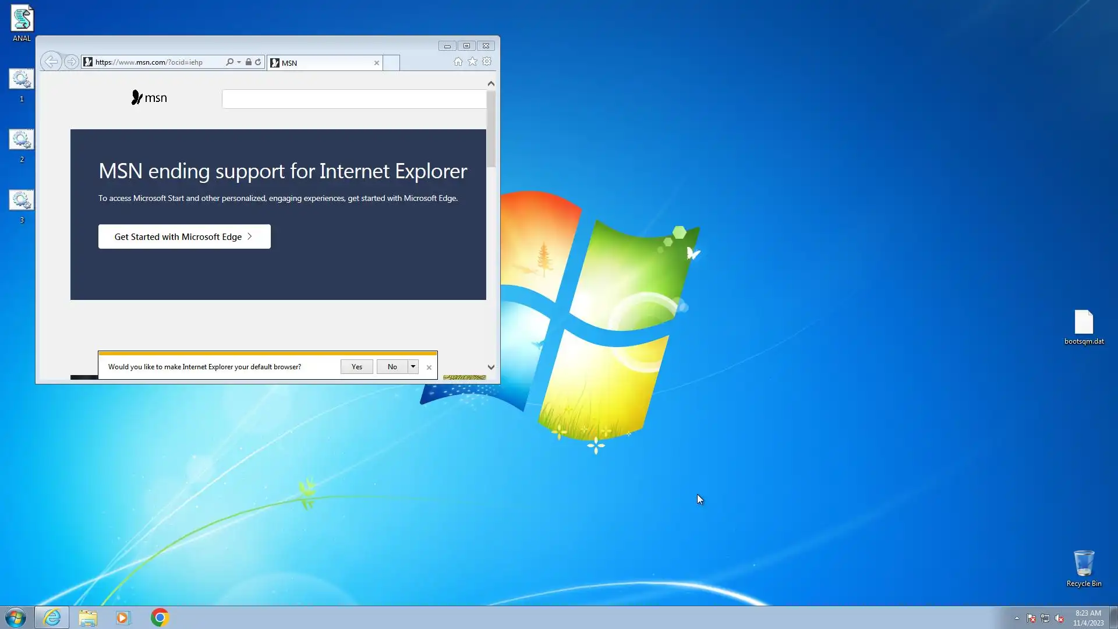The height and width of the screenshot is (629, 1118).
Task: Open the IE Home icon
Action: (458, 62)
